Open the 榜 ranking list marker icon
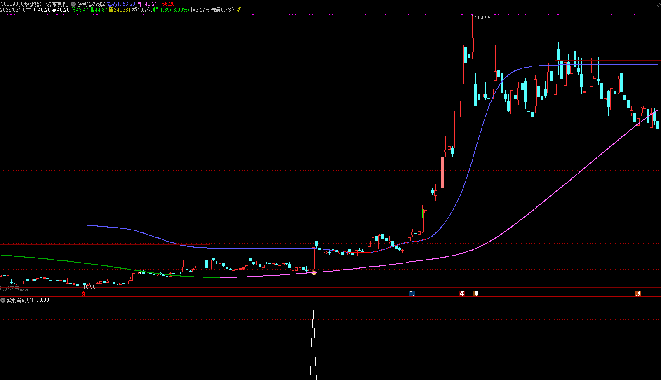The height and width of the screenshot is (380, 661). coord(475,293)
